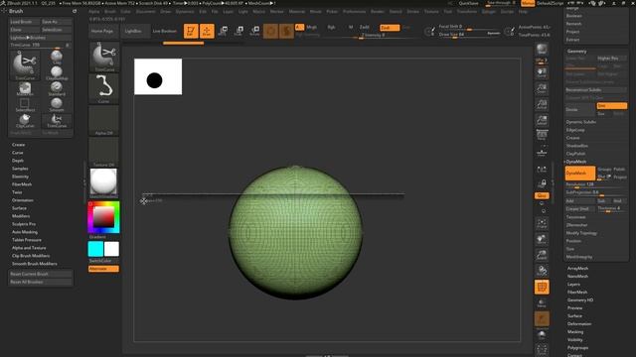Toggle the Persp perspective icon
Image resolution: width=636 pixels, height=357 pixels.
pyautogui.click(x=542, y=135)
